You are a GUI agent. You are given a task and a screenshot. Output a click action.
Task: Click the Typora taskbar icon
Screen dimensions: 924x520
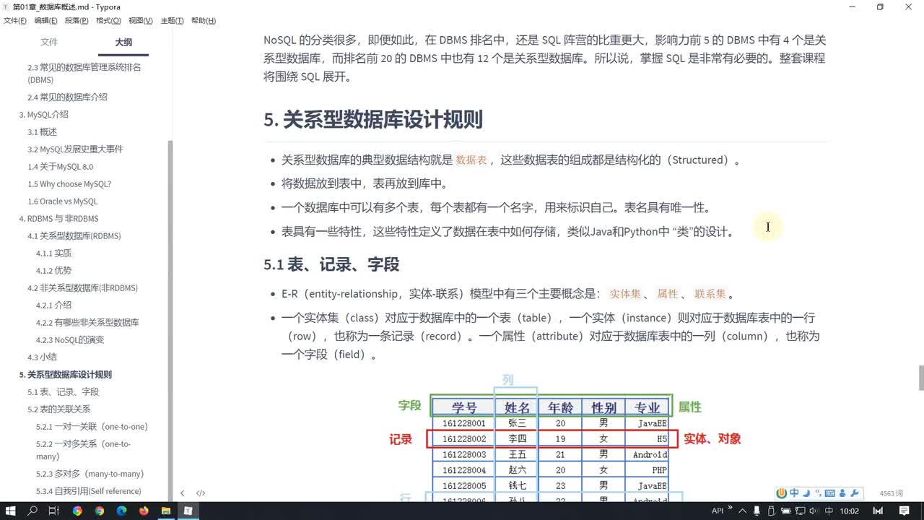[x=188, y=511]
